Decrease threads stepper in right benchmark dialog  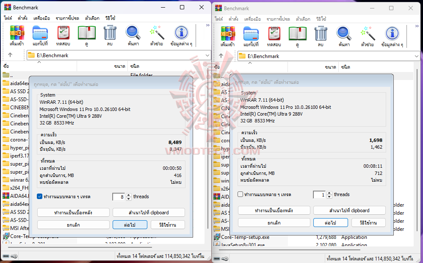[x=329, y=197]
